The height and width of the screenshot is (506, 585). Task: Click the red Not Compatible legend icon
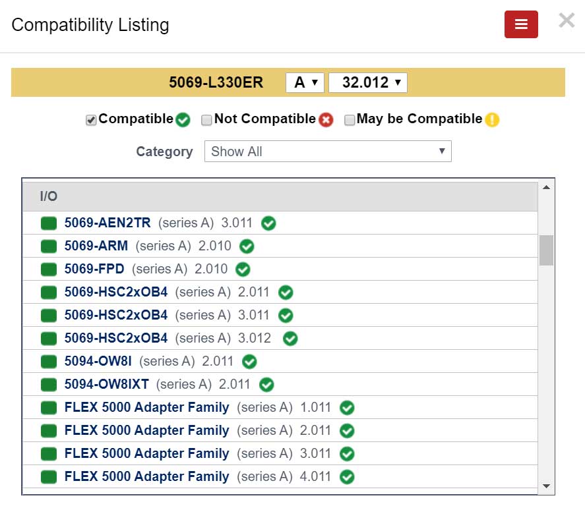[x=326, y=120]
